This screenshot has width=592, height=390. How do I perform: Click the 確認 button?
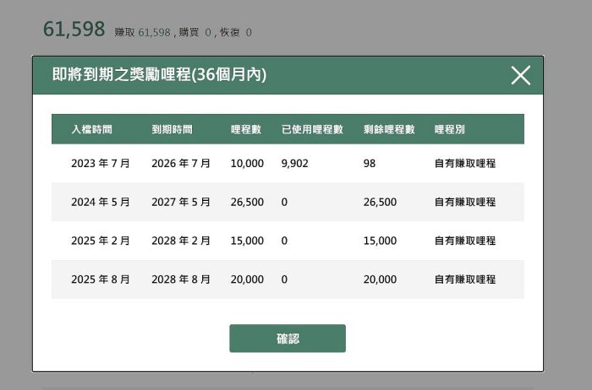coord(288,339)
